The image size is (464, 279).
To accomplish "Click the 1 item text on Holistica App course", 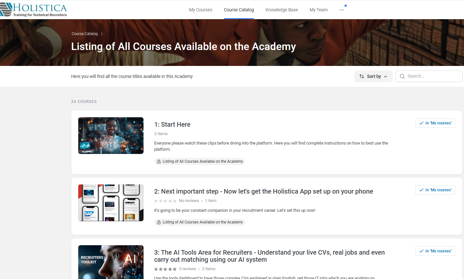I will coord(211,201).
